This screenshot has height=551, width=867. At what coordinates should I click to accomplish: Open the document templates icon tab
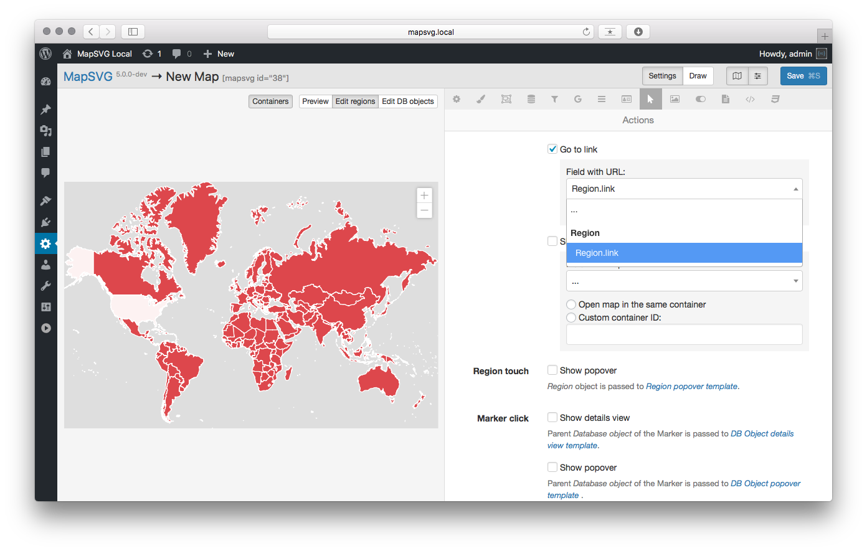pos(726,99)
